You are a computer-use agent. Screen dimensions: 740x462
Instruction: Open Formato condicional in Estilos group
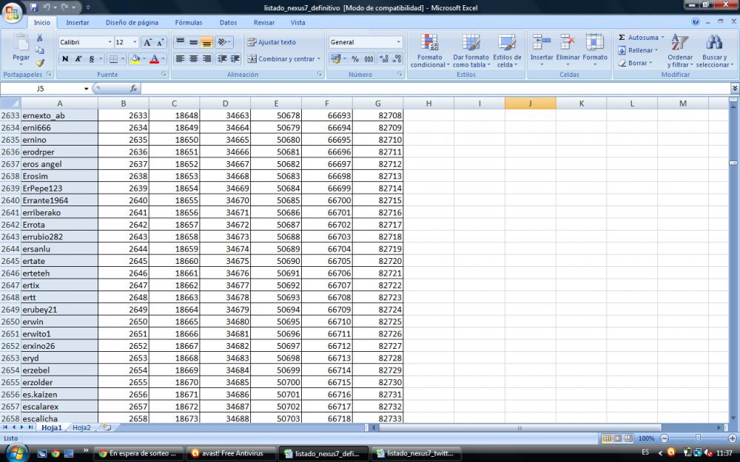tap(428, 50)
